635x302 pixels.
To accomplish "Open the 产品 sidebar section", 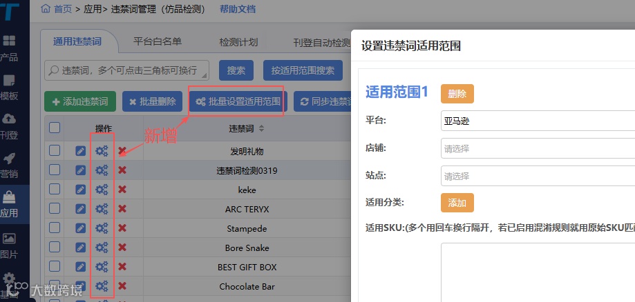I will [9, 48].
